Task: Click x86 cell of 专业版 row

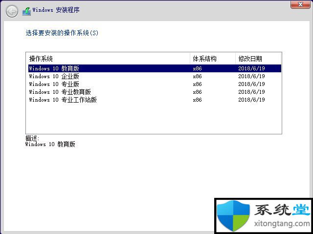Action: pos(197,84)
